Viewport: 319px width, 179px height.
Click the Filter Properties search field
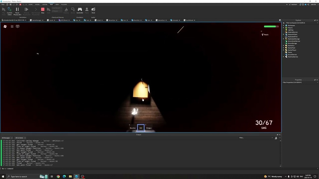[300, 82]
